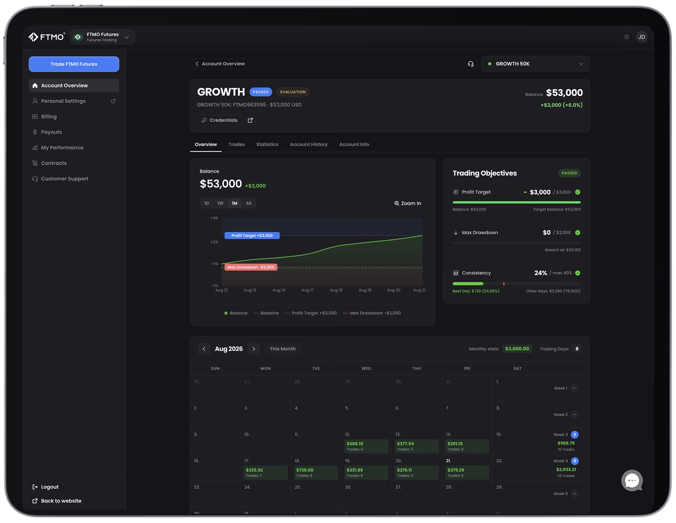Click Trade FTMO Futures button
The width and height of the screenshot is (676, 523).
coord(74,64)
